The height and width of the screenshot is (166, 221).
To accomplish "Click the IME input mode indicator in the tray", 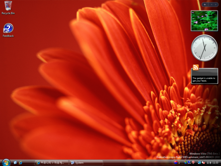I will click(x=179, y=163).
